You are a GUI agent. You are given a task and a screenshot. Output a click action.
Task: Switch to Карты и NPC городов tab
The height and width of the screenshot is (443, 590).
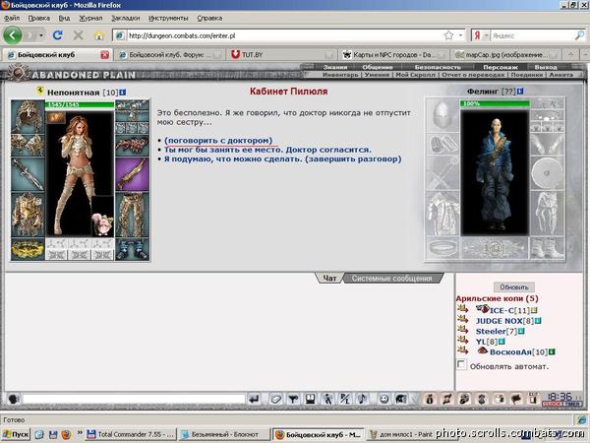tap(393, 55)
